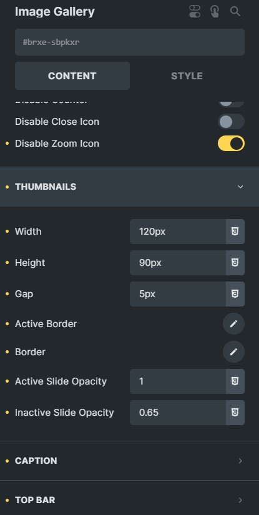Select the Content tab

coord(72,76)
